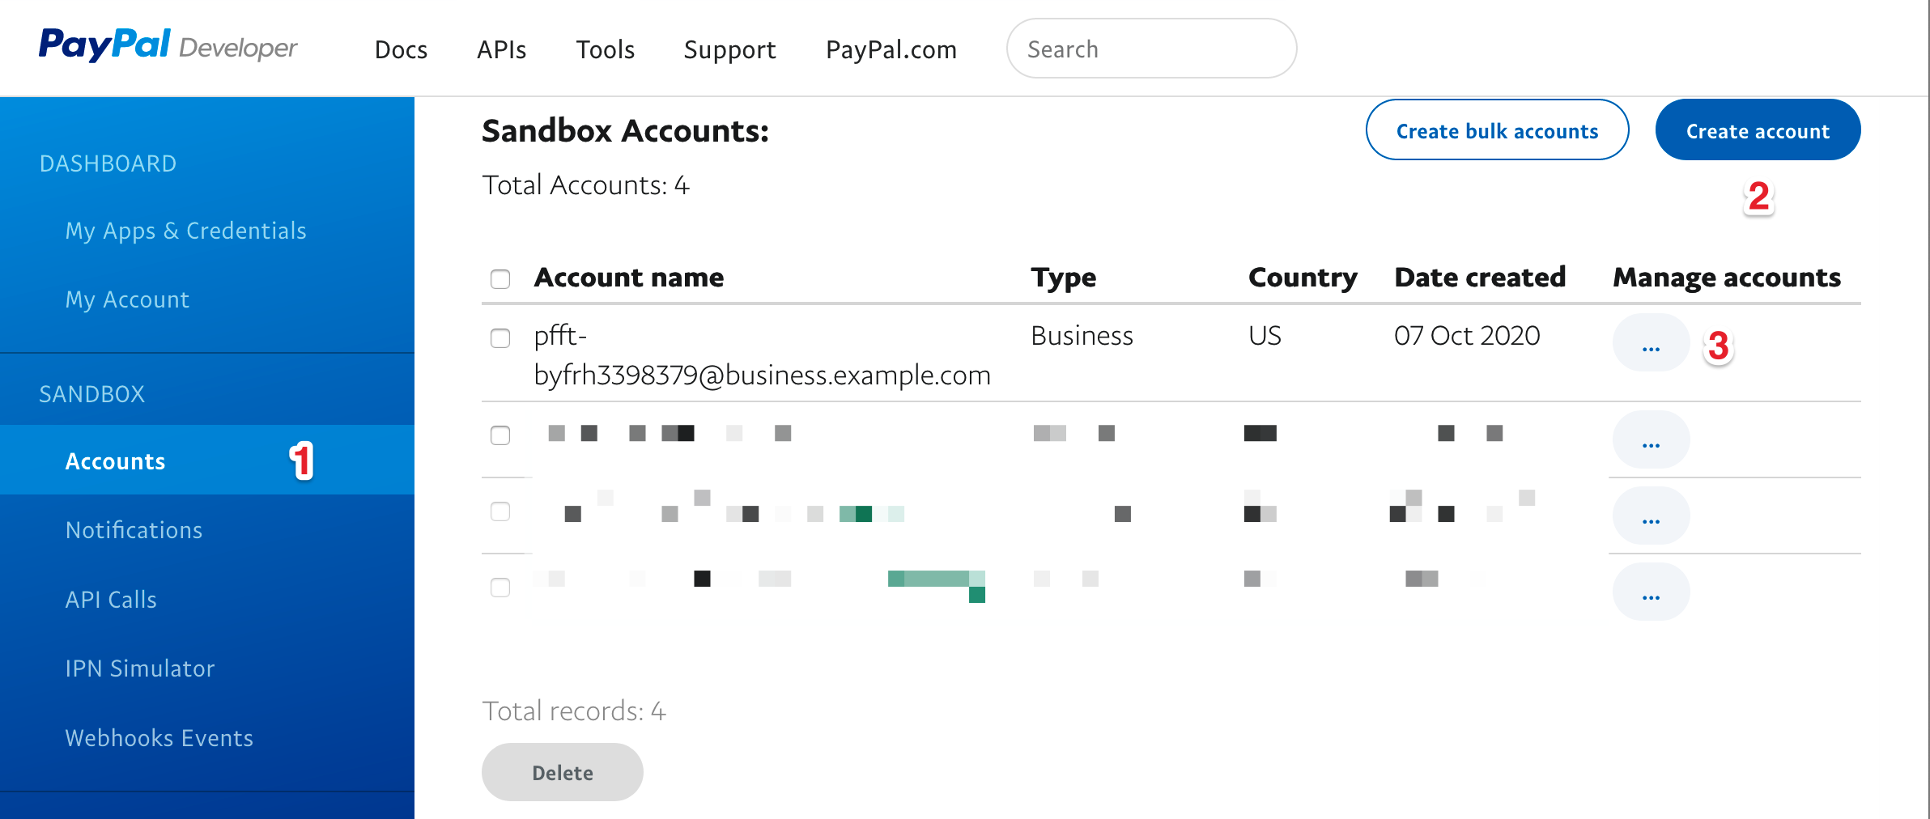This screenshot has width=1930, height=819.
Task: Open the APIs menu
Action: click(501, 49)
